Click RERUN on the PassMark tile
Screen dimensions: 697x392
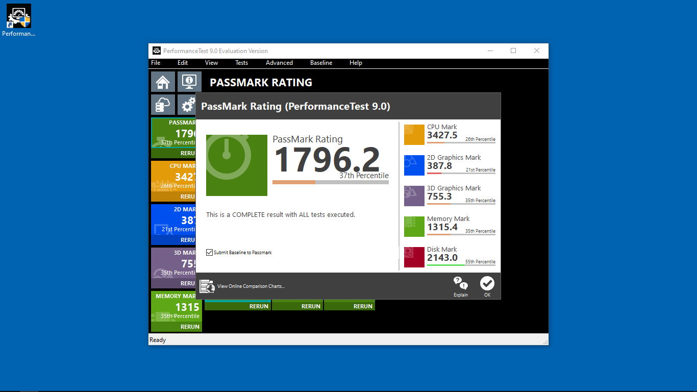[188, 153]
